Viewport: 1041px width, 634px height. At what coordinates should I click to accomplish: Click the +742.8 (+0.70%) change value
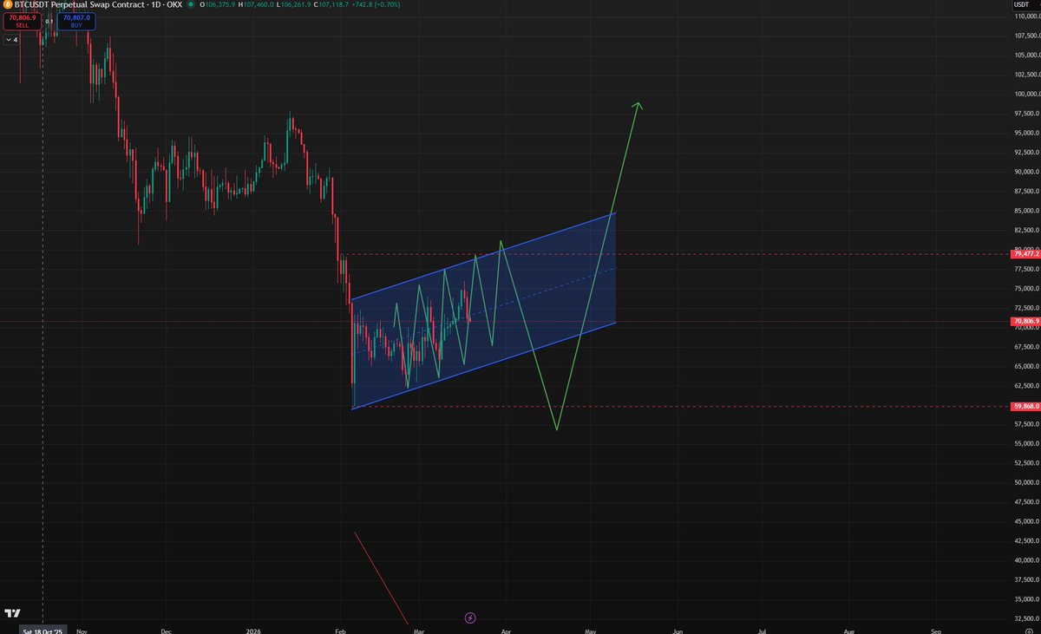(376, 4)
